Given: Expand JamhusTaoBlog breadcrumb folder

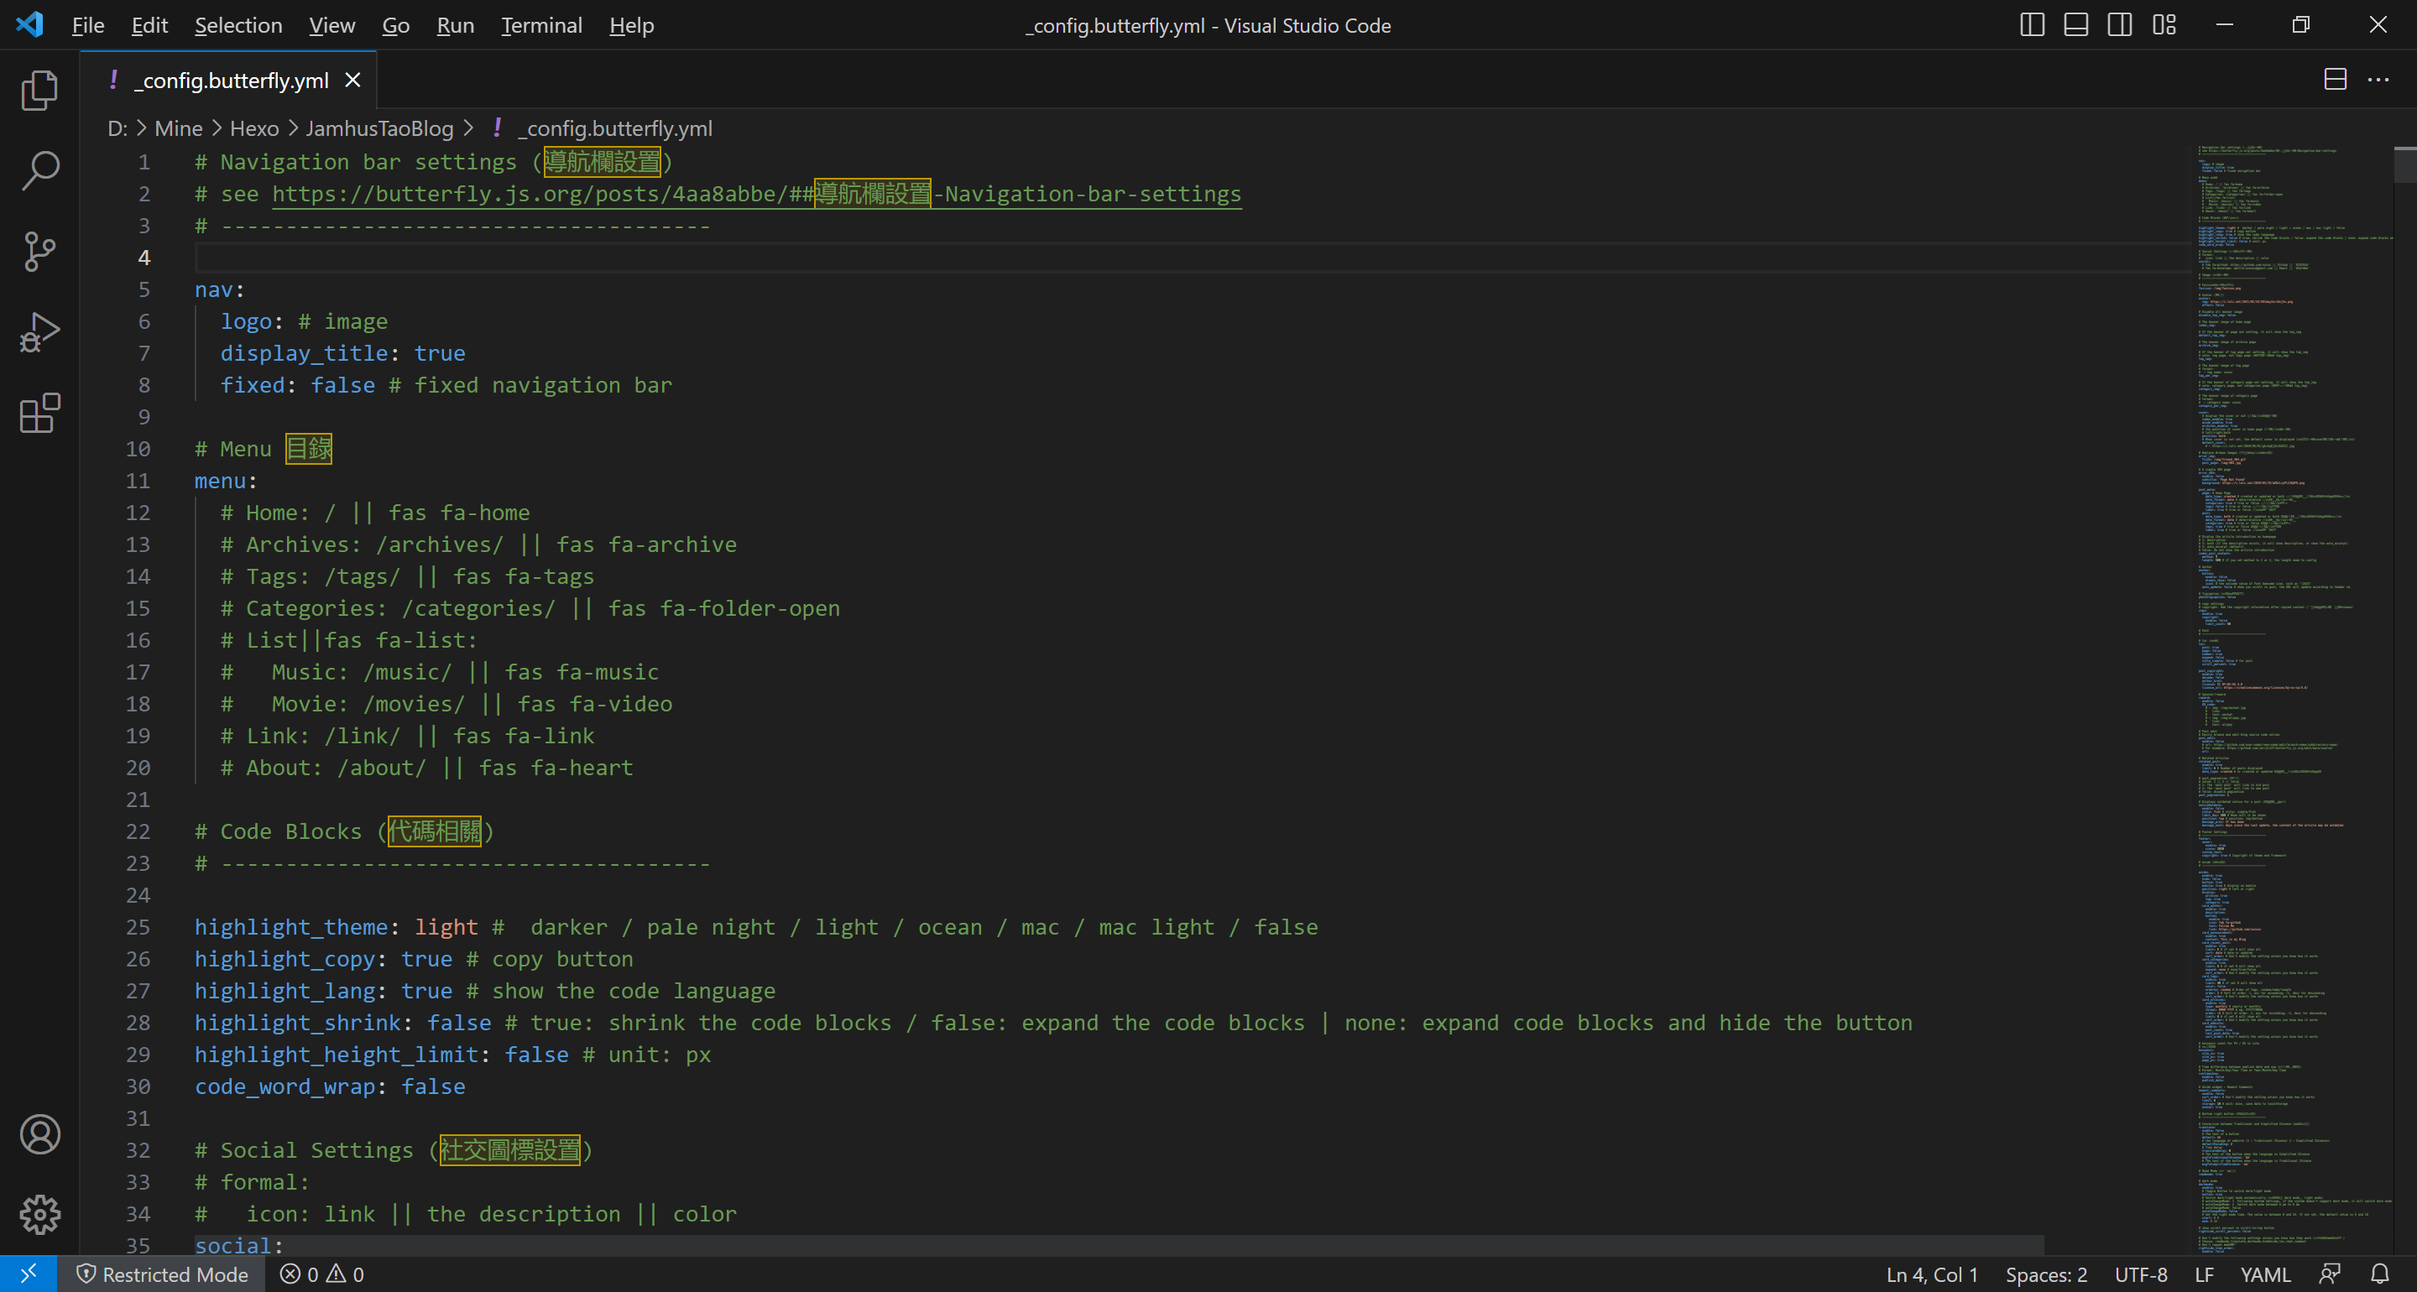Looking at the screenshot, I should click(379, 128).
